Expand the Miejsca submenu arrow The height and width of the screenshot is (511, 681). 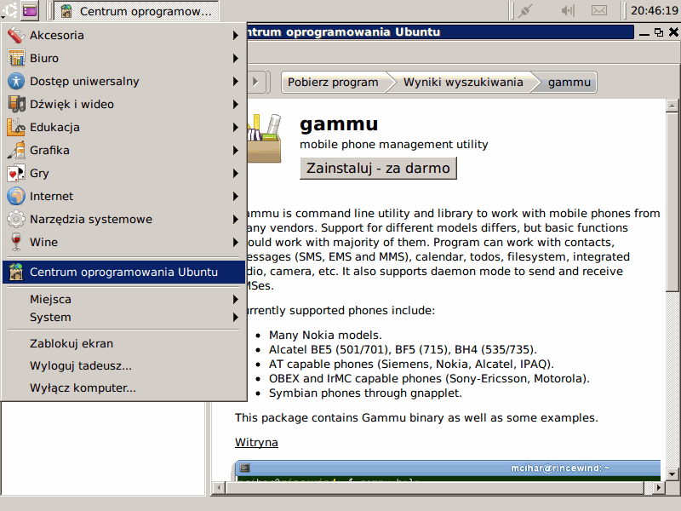(235, 300)
